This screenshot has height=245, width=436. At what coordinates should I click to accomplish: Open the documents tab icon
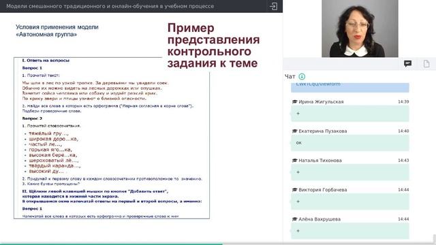click(426, 64)
